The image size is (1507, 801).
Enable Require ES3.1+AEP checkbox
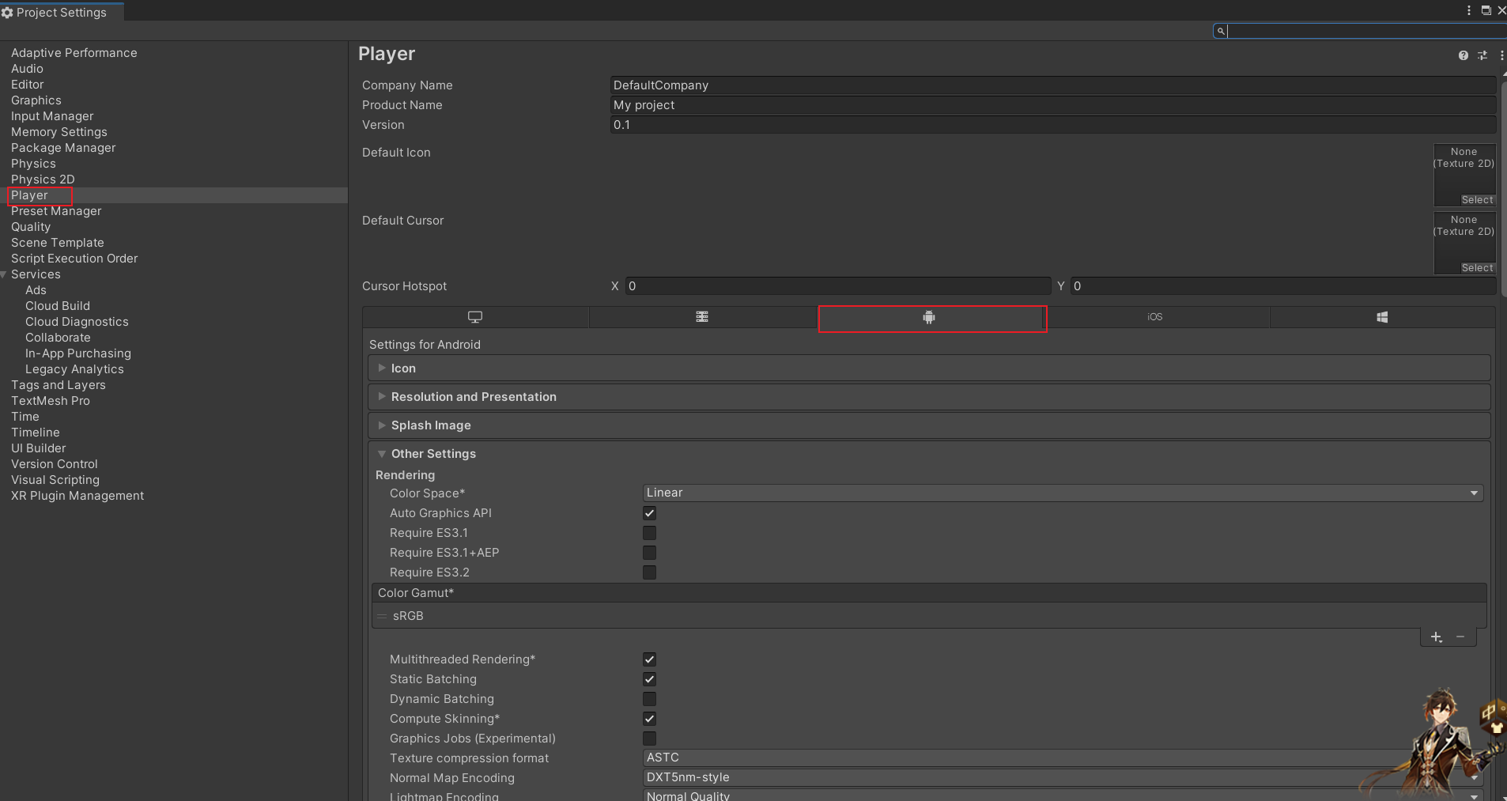click(x=649, y=553)
